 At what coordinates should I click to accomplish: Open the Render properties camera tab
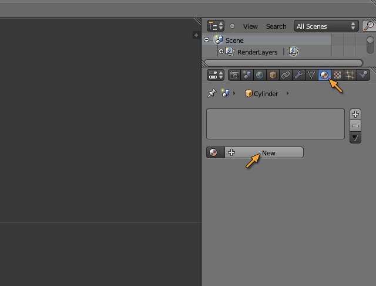tap(234, 75)
